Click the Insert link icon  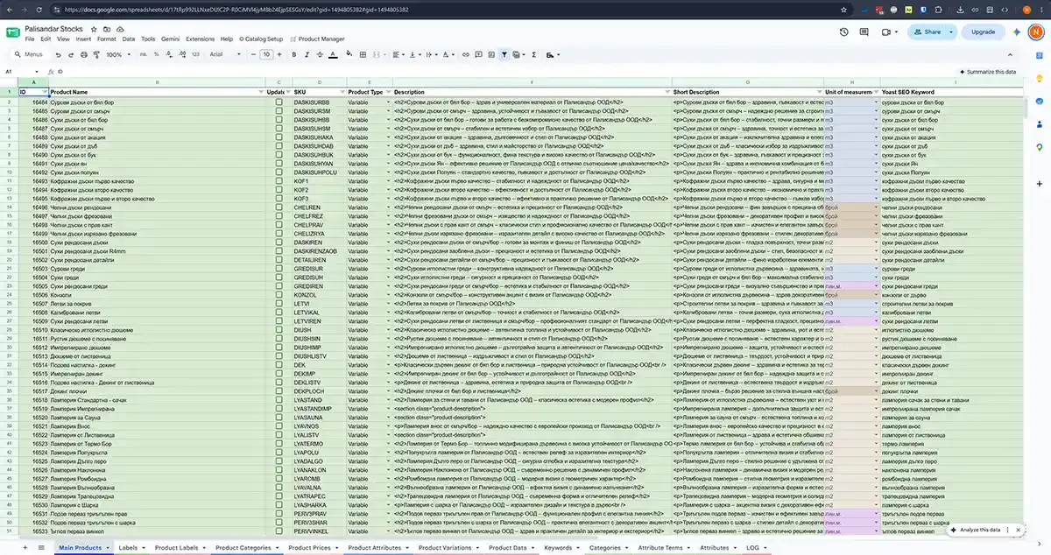click(x=465, y=54)
